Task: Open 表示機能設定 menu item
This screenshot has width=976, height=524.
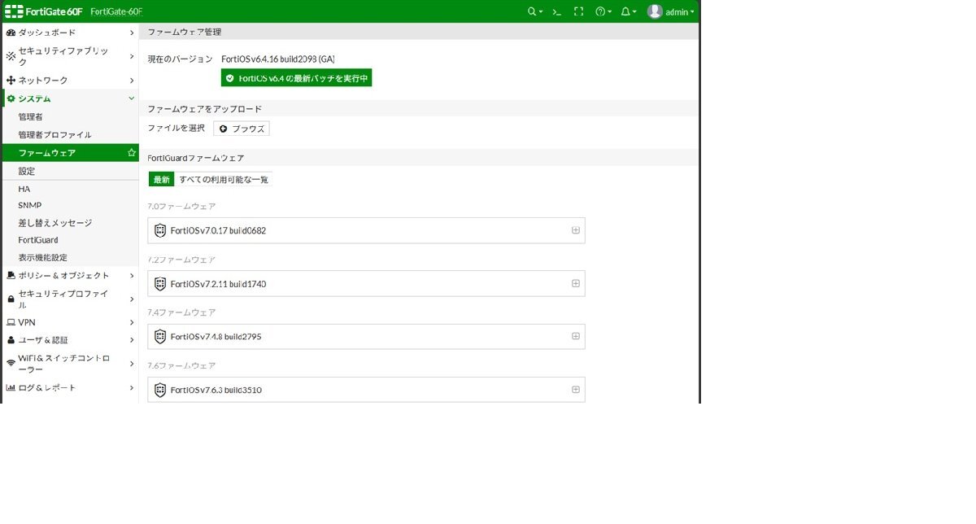Action: point(70,258)
